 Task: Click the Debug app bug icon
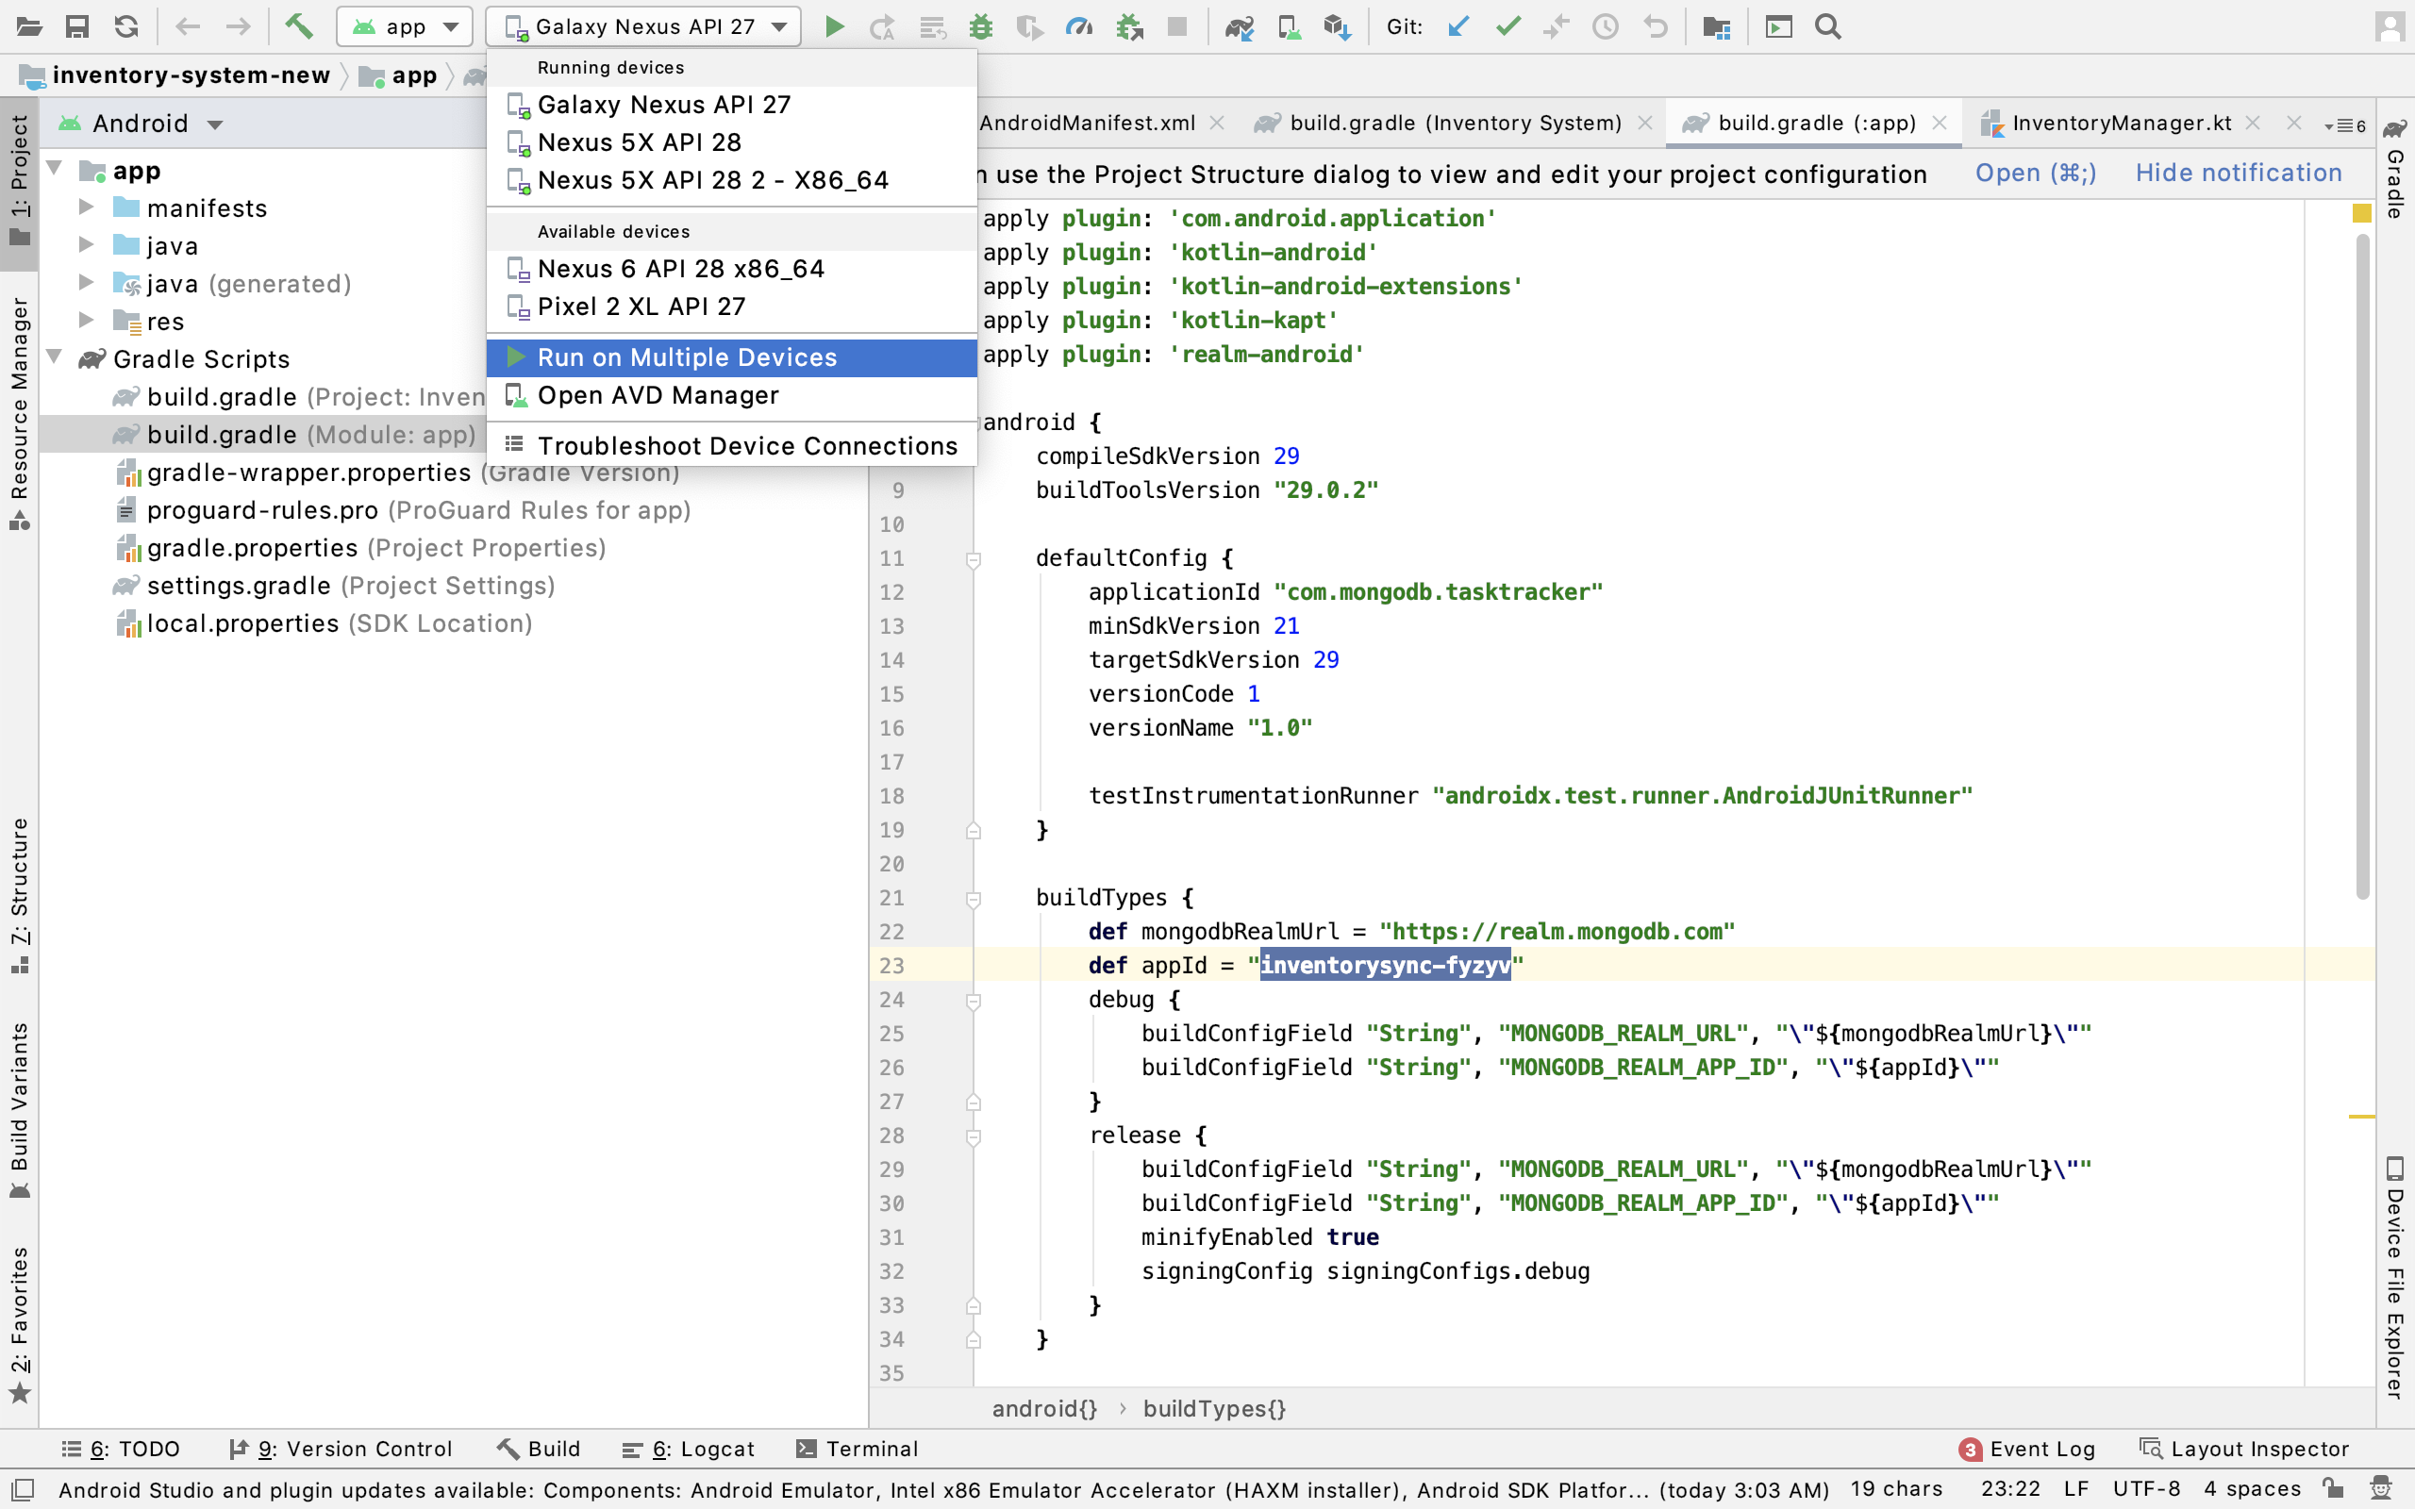coord(981,27)
